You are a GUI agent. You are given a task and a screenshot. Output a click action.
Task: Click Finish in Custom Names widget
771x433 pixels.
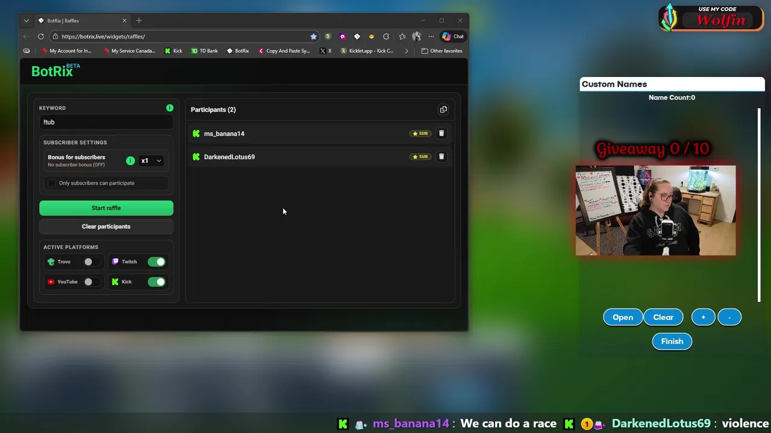pyautogui.click(x=672, y=341)
